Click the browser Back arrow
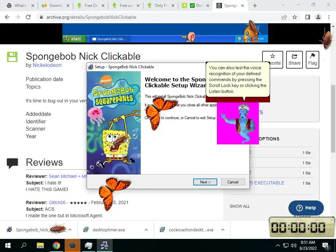Screen dimensions: 336x252 (7, 17)
